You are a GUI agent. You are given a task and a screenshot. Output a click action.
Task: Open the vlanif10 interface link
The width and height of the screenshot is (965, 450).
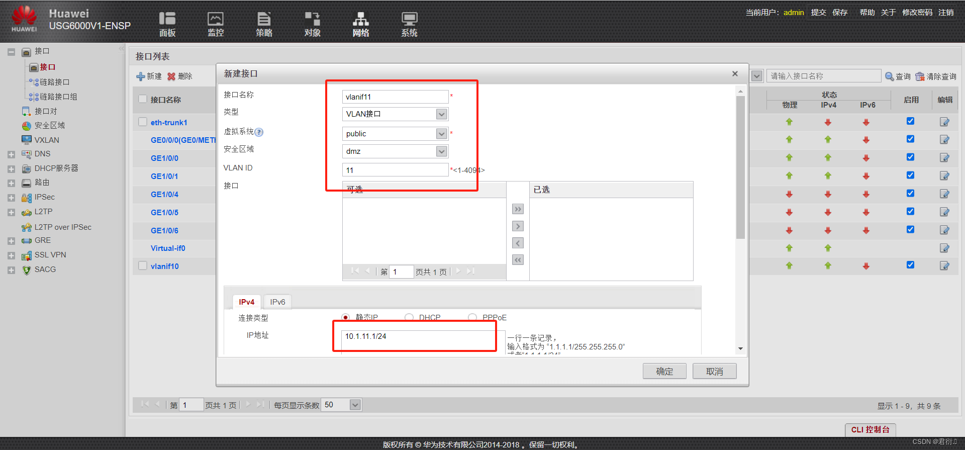click(x=164, y=266)
